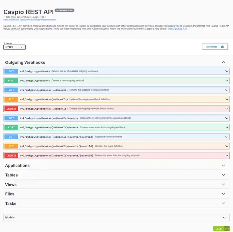Expand the Models panel chevron
Image resolution: width=233 pixels, height=232 pixels.
(x=224, y=217)
